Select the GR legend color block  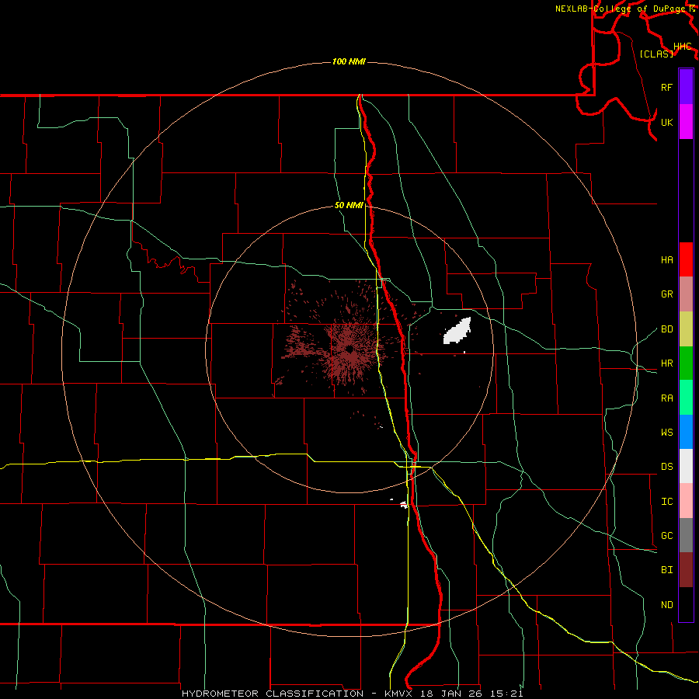coord(686,294)
